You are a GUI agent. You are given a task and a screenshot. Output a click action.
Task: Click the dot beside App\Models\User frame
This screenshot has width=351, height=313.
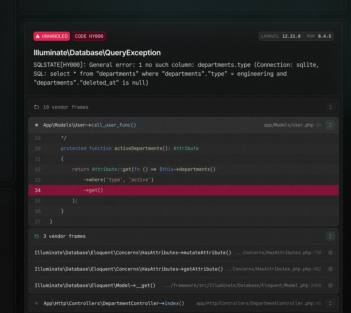pos(37,125)
